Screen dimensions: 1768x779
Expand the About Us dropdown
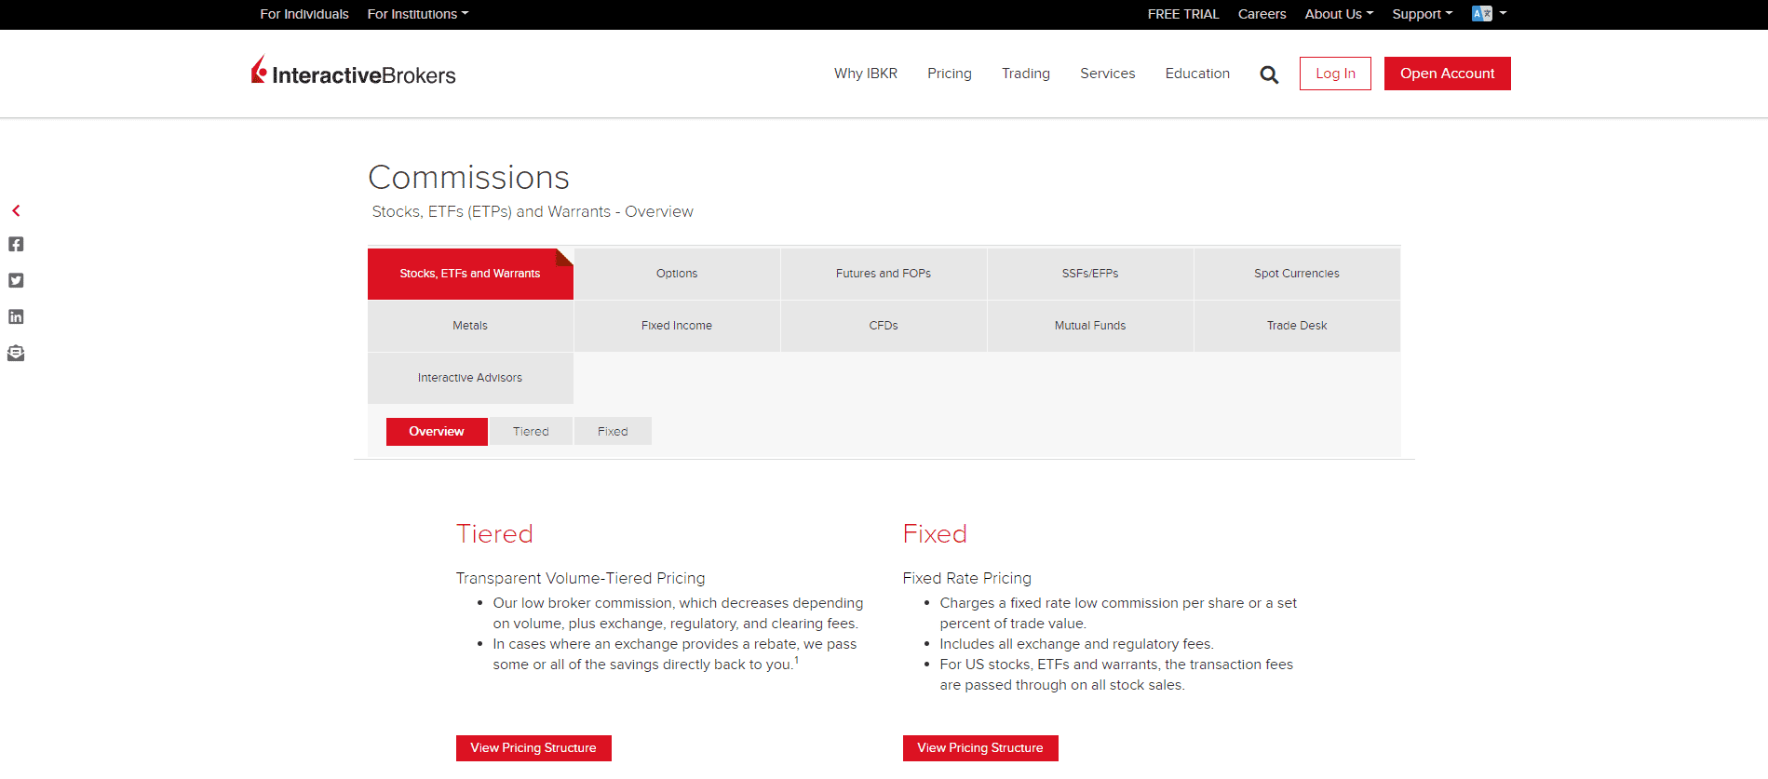tap(1339, 14)
